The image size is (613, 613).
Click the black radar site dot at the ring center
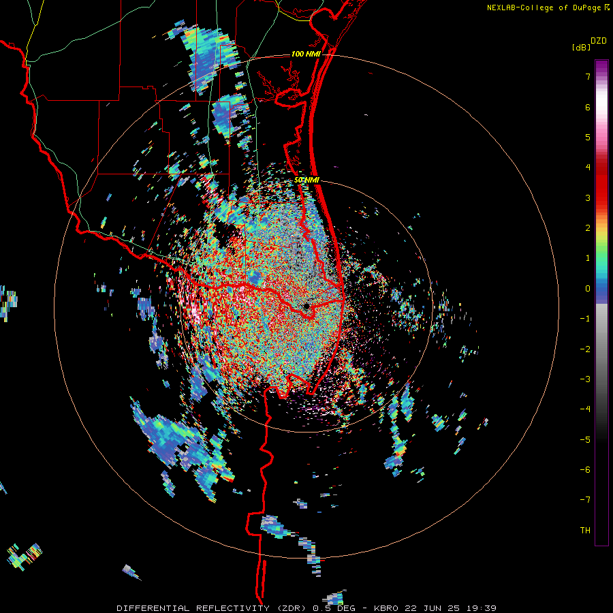coord(306,306)
